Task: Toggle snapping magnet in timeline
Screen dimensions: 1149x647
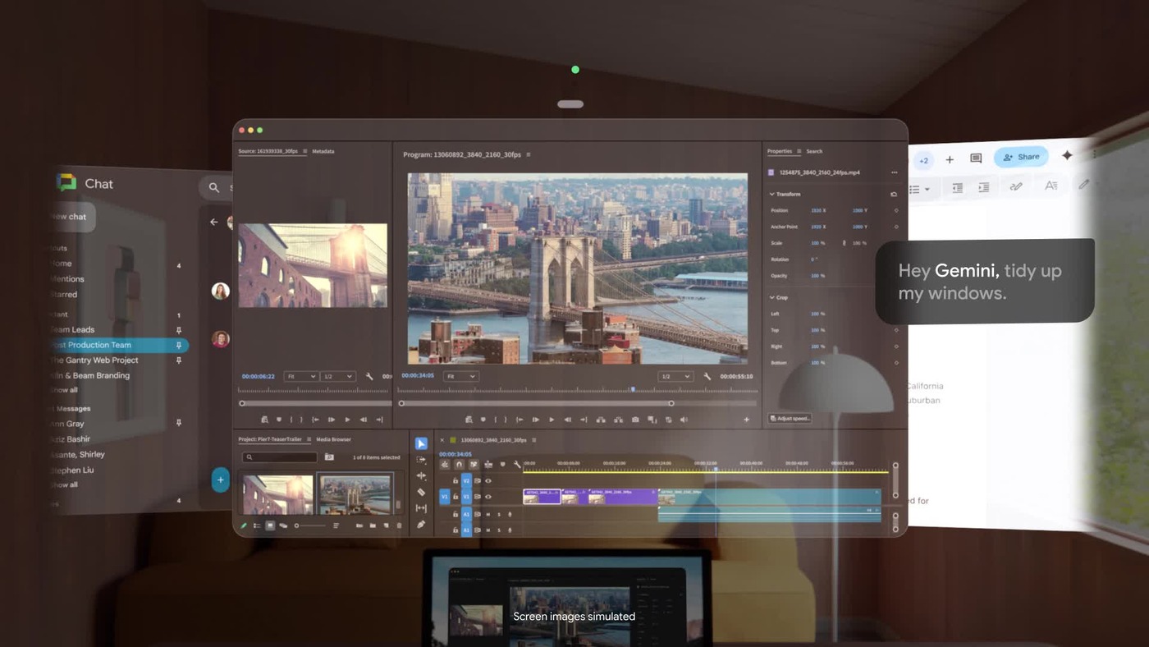Action: (x=459, y=465)
